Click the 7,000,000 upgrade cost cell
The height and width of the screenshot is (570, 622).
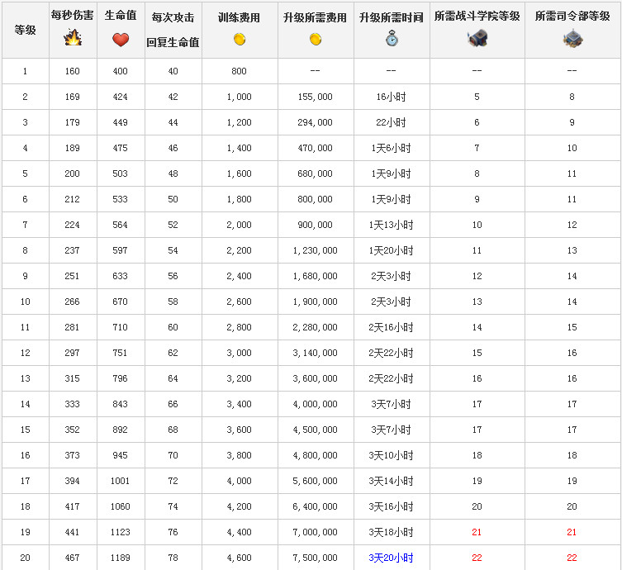click(x=316, y=532)
